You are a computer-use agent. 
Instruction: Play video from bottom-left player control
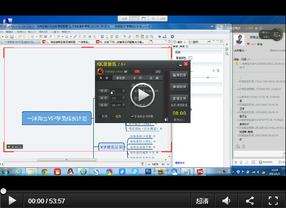pos(12,201)
